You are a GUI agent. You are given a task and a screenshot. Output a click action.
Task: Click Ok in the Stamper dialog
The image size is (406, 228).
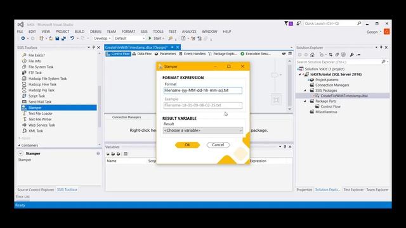click(188, 145)
